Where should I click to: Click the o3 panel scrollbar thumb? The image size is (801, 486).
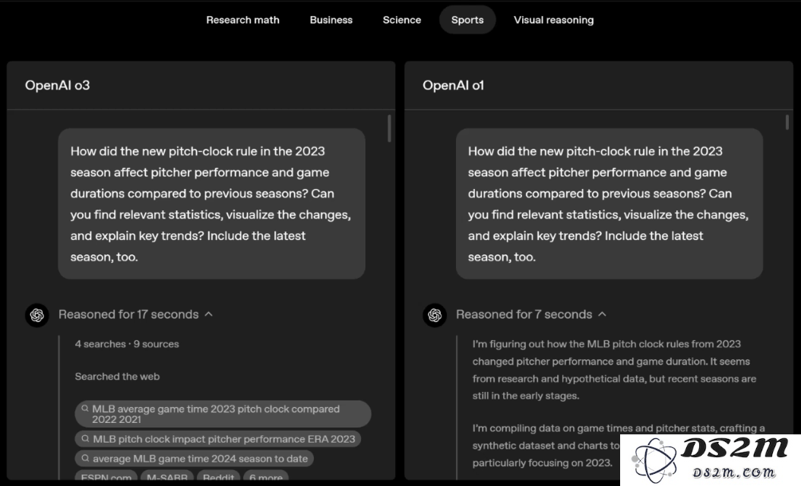[389, 128]
